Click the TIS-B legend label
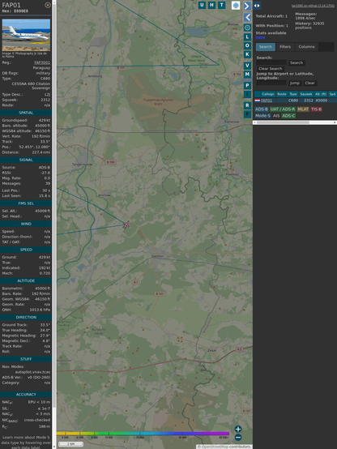This screenshot has width=337, height=449. 316,109
